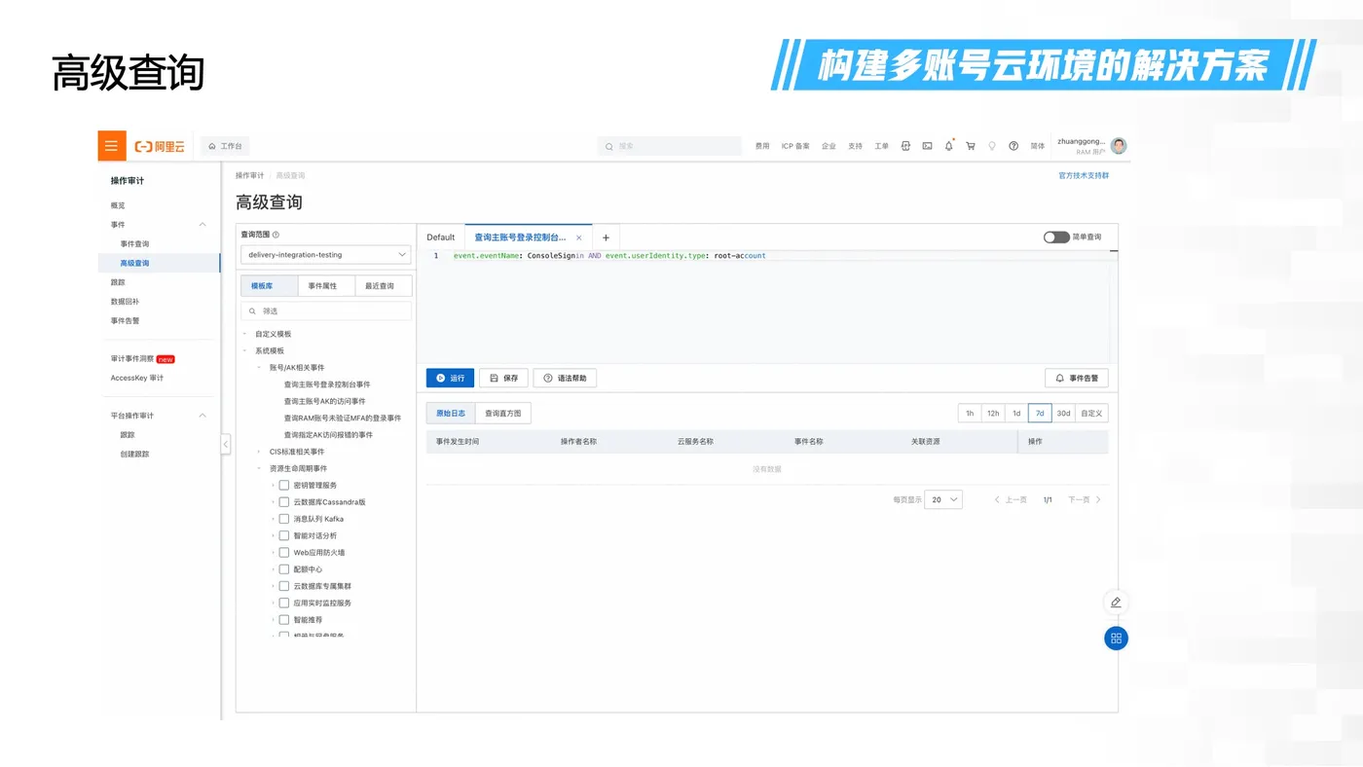Open the 语法帮助 button
1363x767 pixels.
(x=566, y=378)
